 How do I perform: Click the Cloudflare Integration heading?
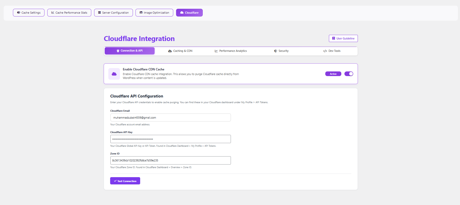pyautogui.click(x=139, y=39)
